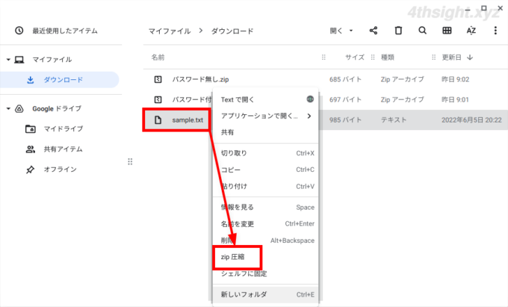Choose 新しいフォルダ in the context menu

coord(266,294)
